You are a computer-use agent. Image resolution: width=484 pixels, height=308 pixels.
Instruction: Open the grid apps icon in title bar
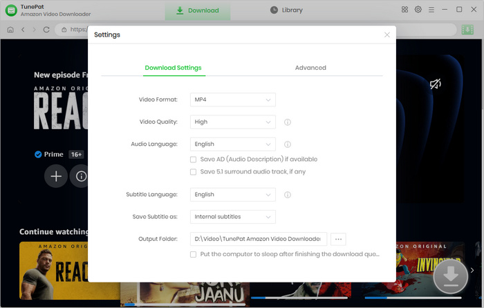coord(404,10)
